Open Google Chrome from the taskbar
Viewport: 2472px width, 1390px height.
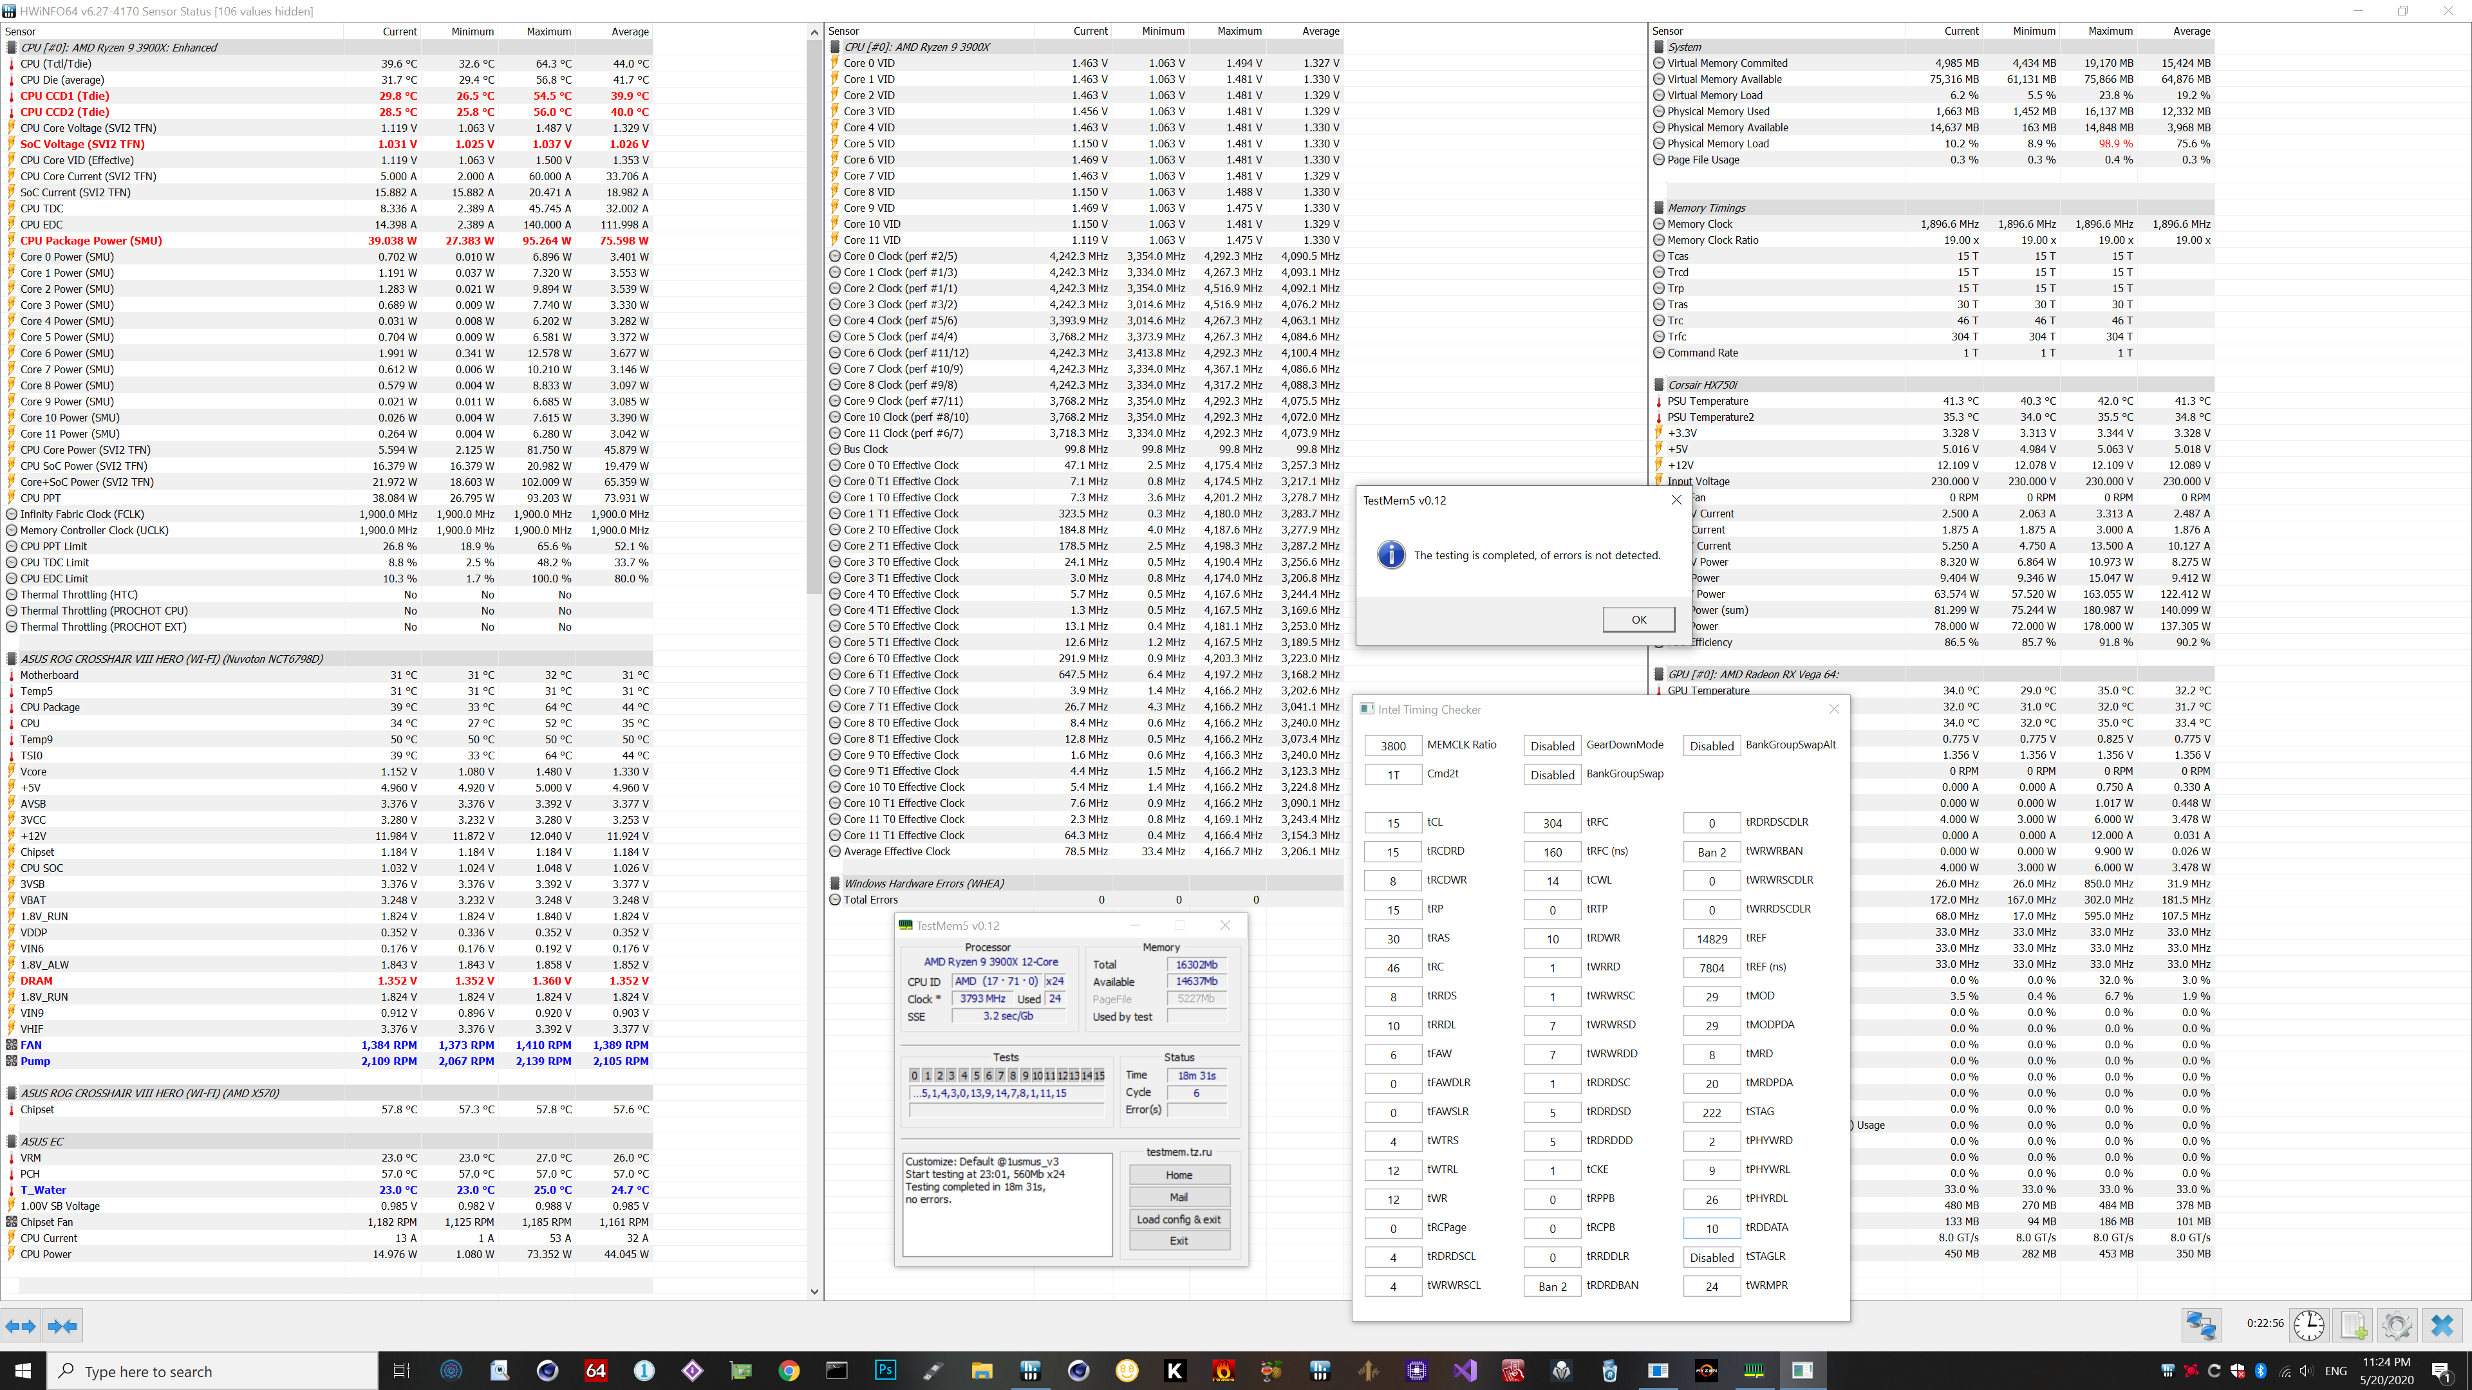[789, 1370]
